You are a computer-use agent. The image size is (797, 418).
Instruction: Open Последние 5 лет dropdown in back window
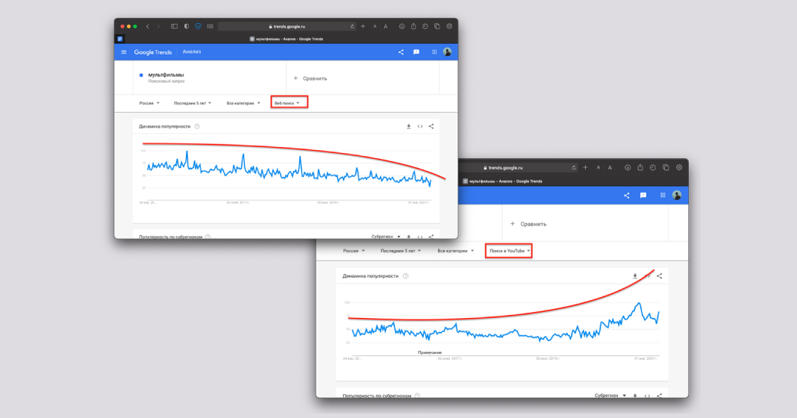(401, 251)
